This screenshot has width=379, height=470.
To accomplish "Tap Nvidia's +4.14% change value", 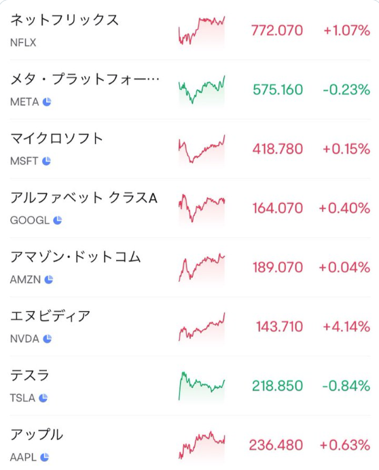I will pos(346,327).
